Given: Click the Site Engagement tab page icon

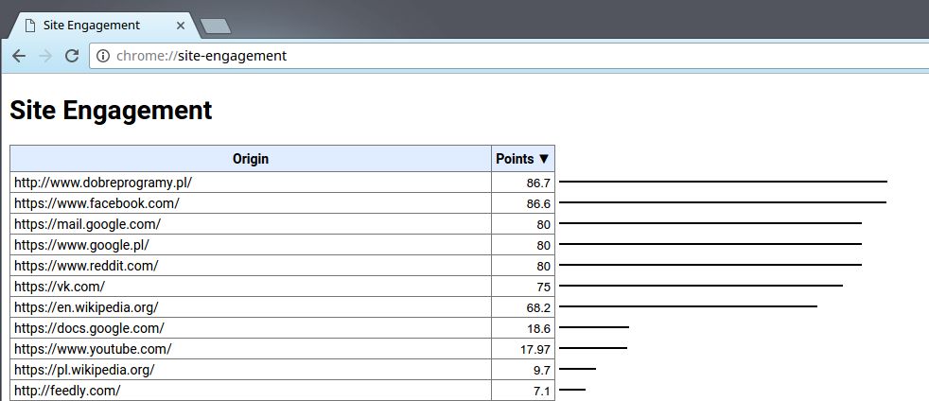Looking at the screenshot, I should coord(29,26).
